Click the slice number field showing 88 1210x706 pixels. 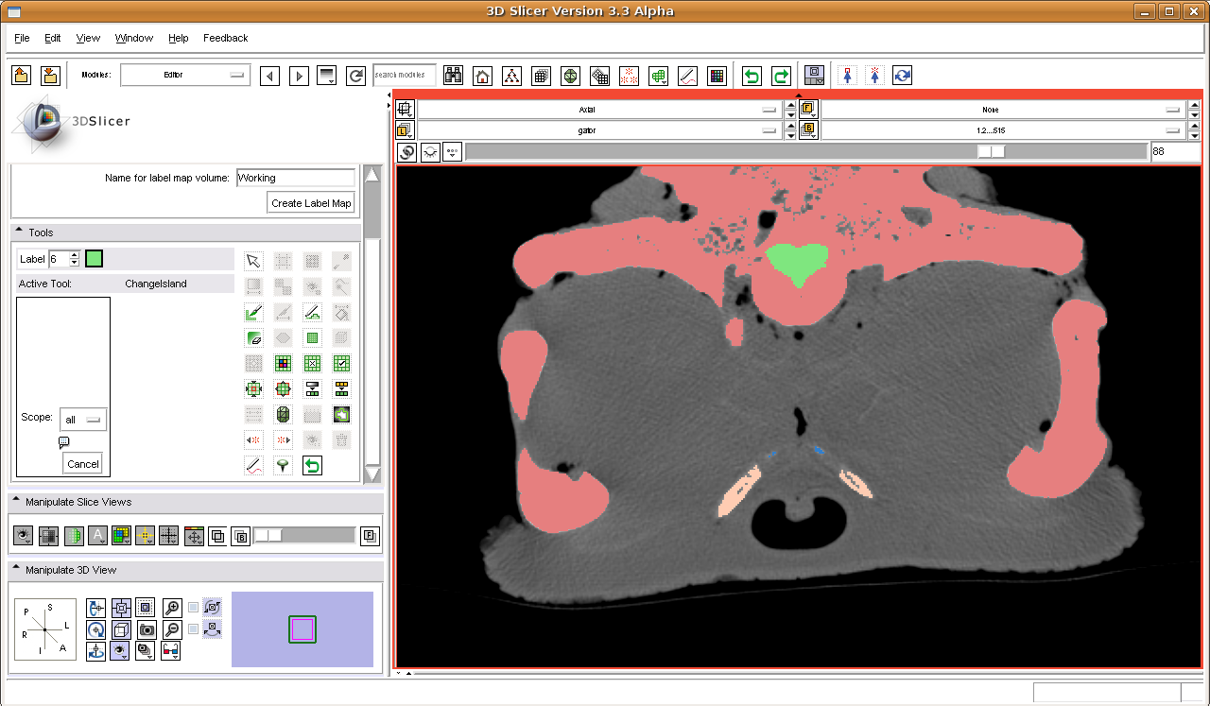click(1175, 151)
